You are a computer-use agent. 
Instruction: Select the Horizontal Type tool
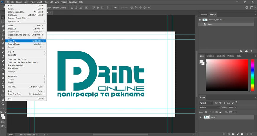(3, 87)
